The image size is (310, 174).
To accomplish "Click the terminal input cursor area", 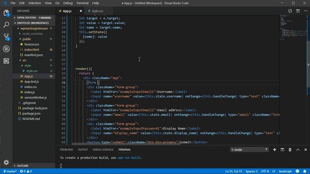I will click(61, 166).
